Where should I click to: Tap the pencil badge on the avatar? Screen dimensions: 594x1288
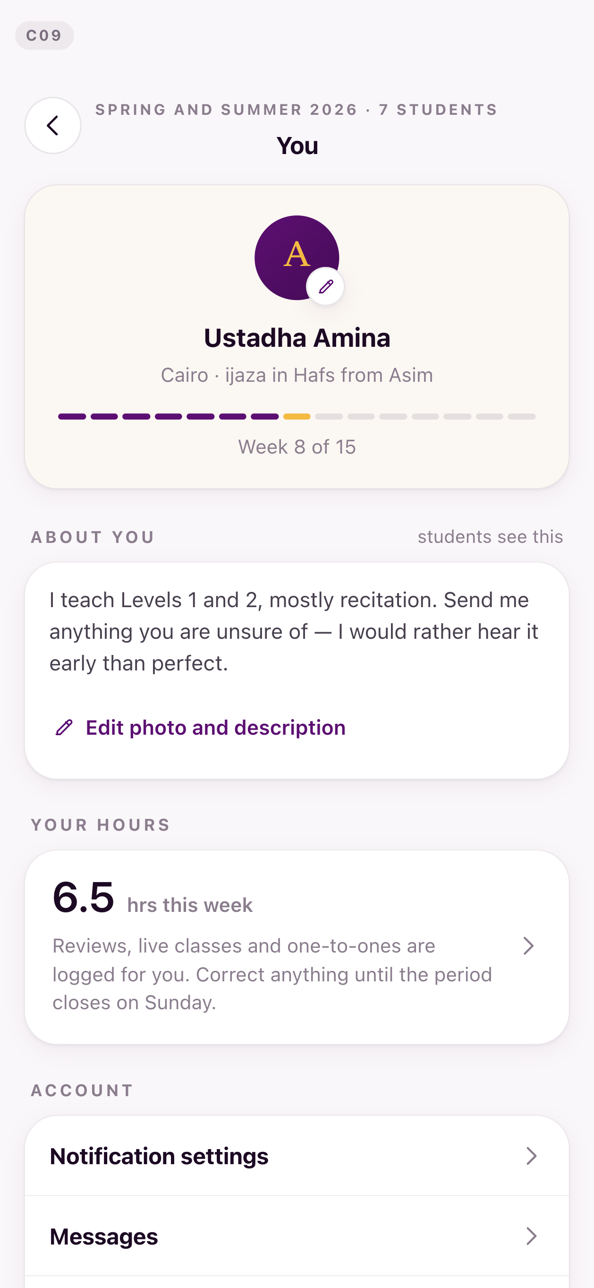(x=325, y=286)
